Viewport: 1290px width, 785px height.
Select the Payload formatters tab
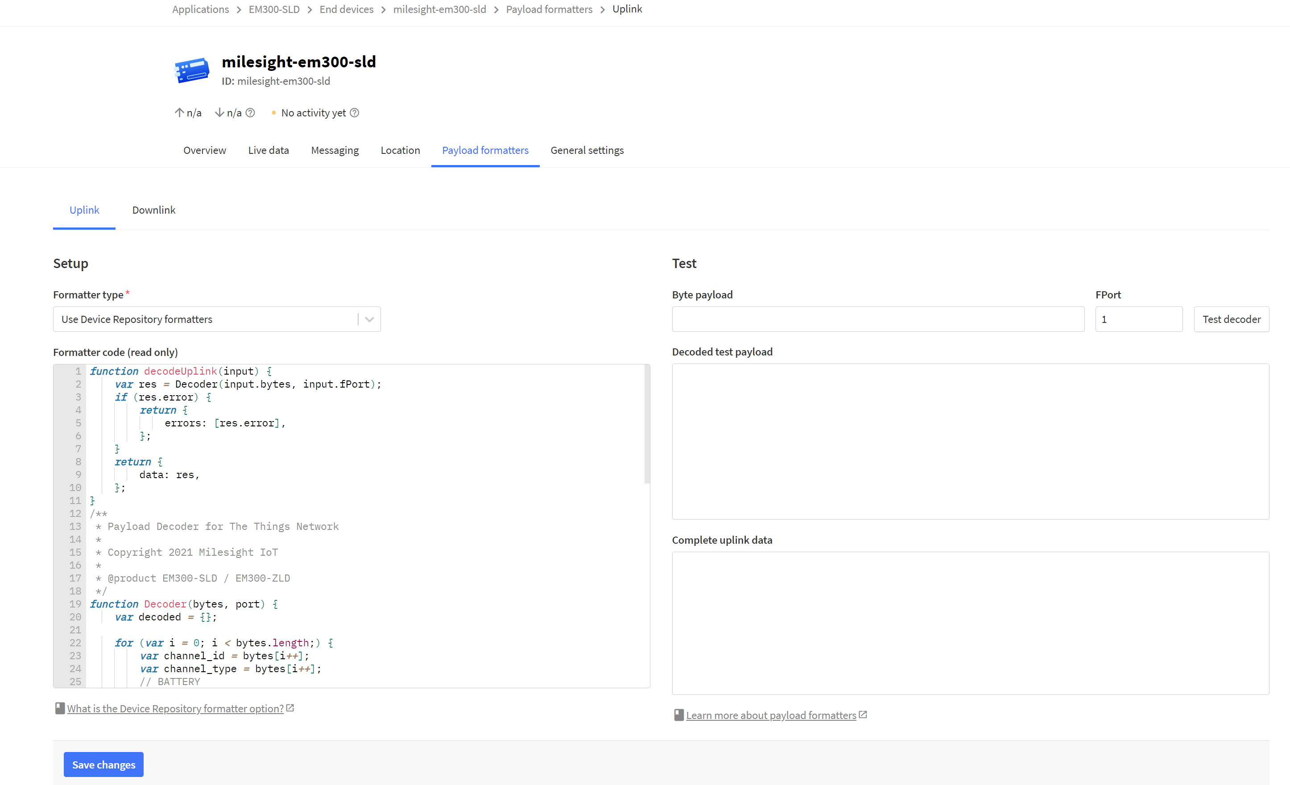[x=485, y=150]
